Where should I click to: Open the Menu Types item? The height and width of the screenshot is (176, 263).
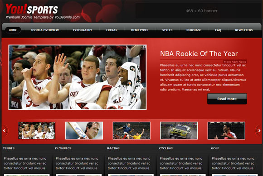click(140, 30)
